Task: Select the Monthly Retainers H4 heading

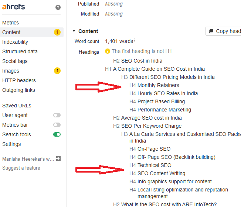Action: point(158,85)
